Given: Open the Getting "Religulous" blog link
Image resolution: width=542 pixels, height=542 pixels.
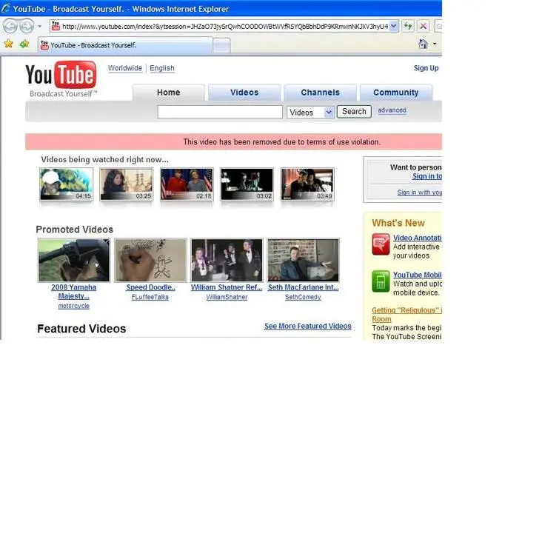Looking at the screenshot, I should tap(406, 315).
